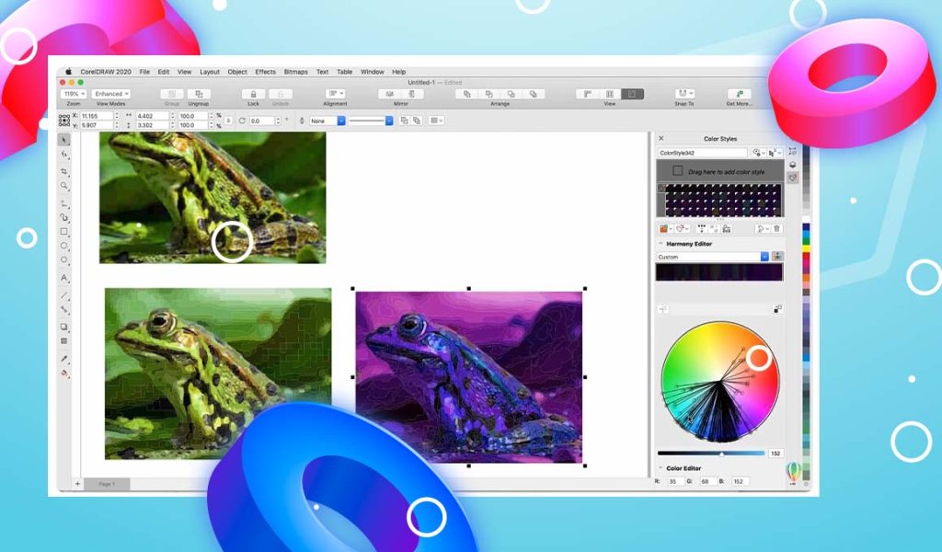Click the last Arrange order button
This screenshot has height=552, width=942.
pos(533,95)
